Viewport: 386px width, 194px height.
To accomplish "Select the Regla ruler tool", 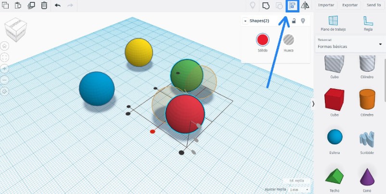I will (368, 23).
